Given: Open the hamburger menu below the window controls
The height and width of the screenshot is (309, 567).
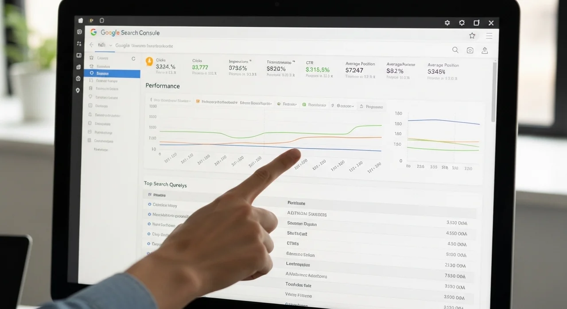Looking at the screenshot, I should (x=489, y=36).
